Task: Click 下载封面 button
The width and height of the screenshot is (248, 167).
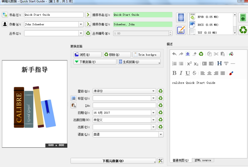Action: click(x=95, y=62)
